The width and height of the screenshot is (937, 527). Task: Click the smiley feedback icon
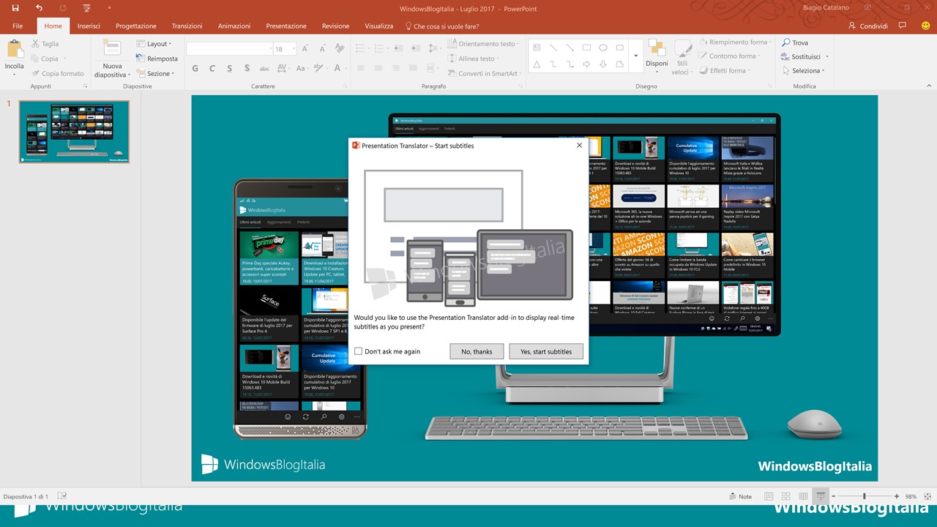point(925,26)
